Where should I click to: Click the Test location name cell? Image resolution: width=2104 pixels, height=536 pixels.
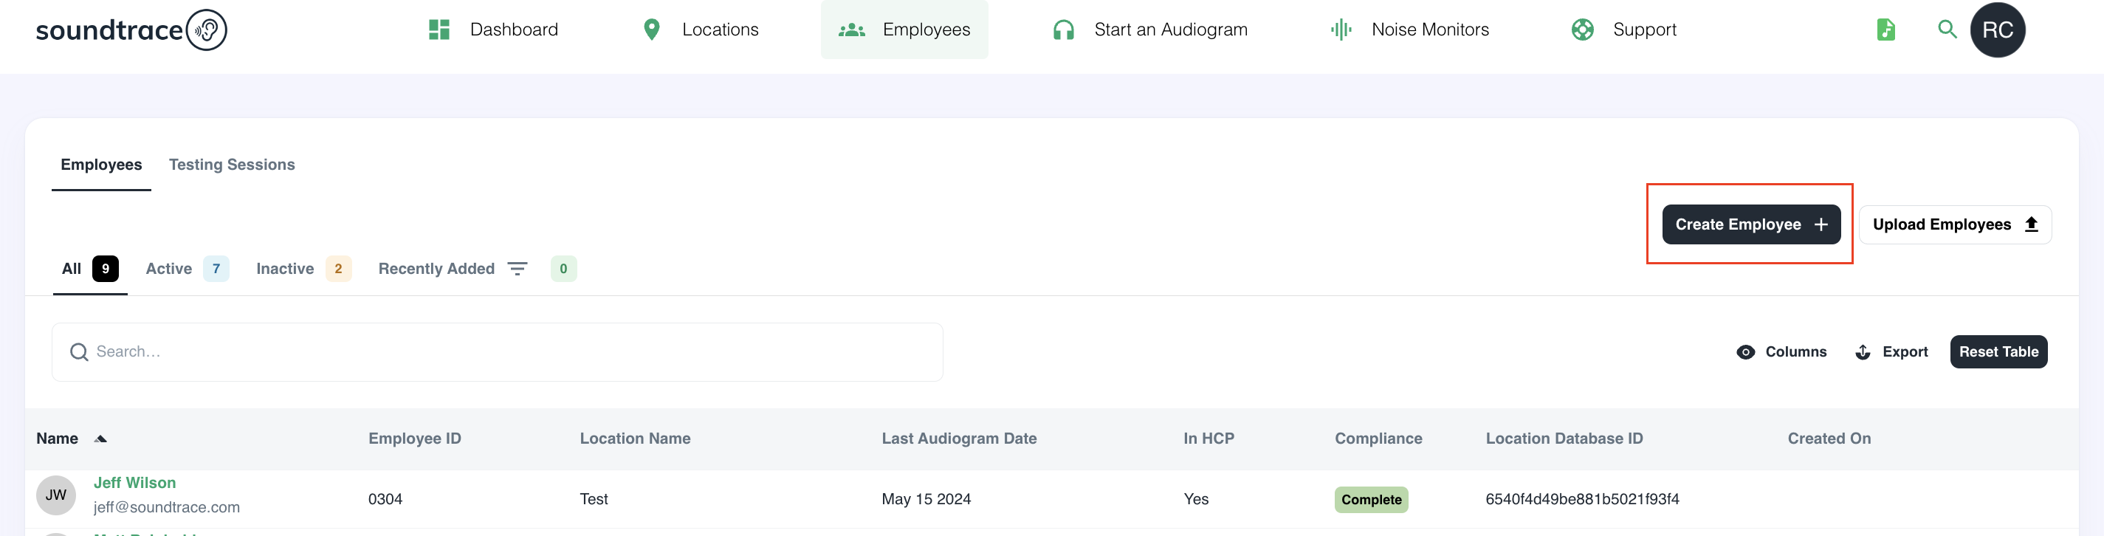[x=594, y=499]
